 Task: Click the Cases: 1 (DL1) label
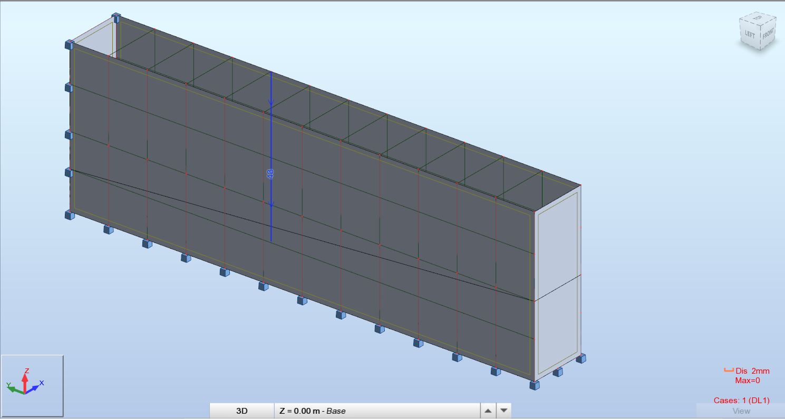click(x=741, y=401)
